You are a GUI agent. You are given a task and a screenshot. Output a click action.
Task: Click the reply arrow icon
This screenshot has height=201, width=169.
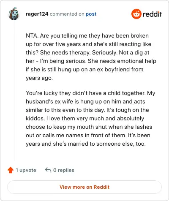[48, 170]
